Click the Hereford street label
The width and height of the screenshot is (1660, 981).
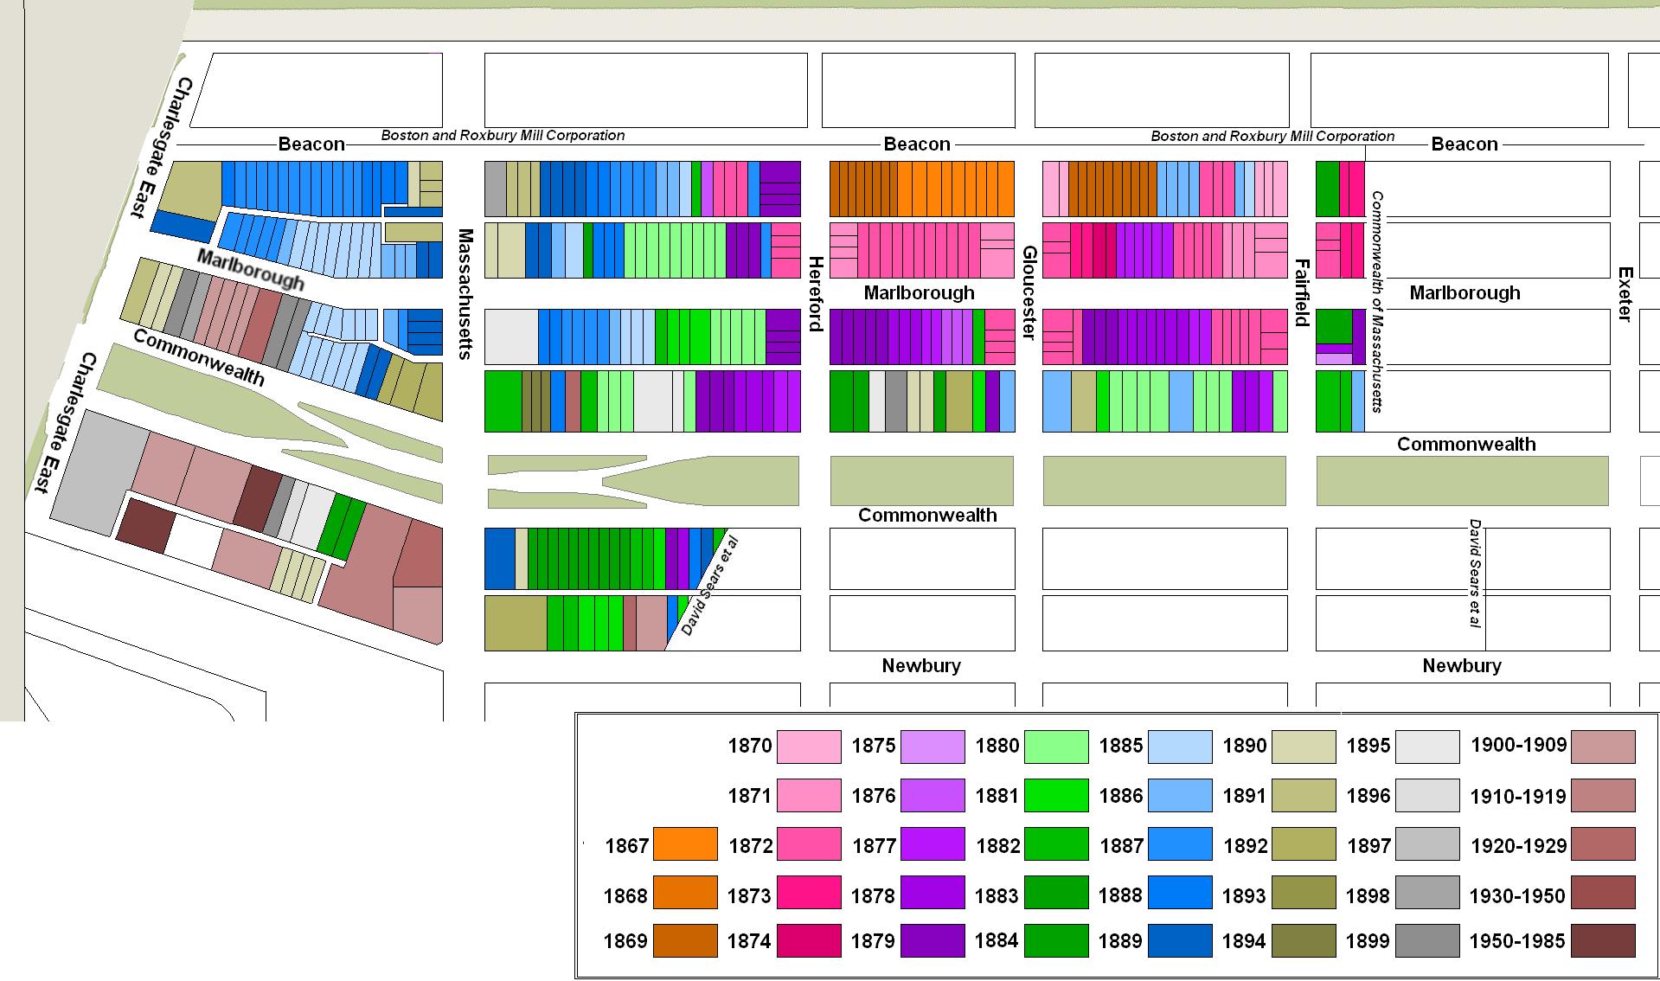[x=815, y=294]
